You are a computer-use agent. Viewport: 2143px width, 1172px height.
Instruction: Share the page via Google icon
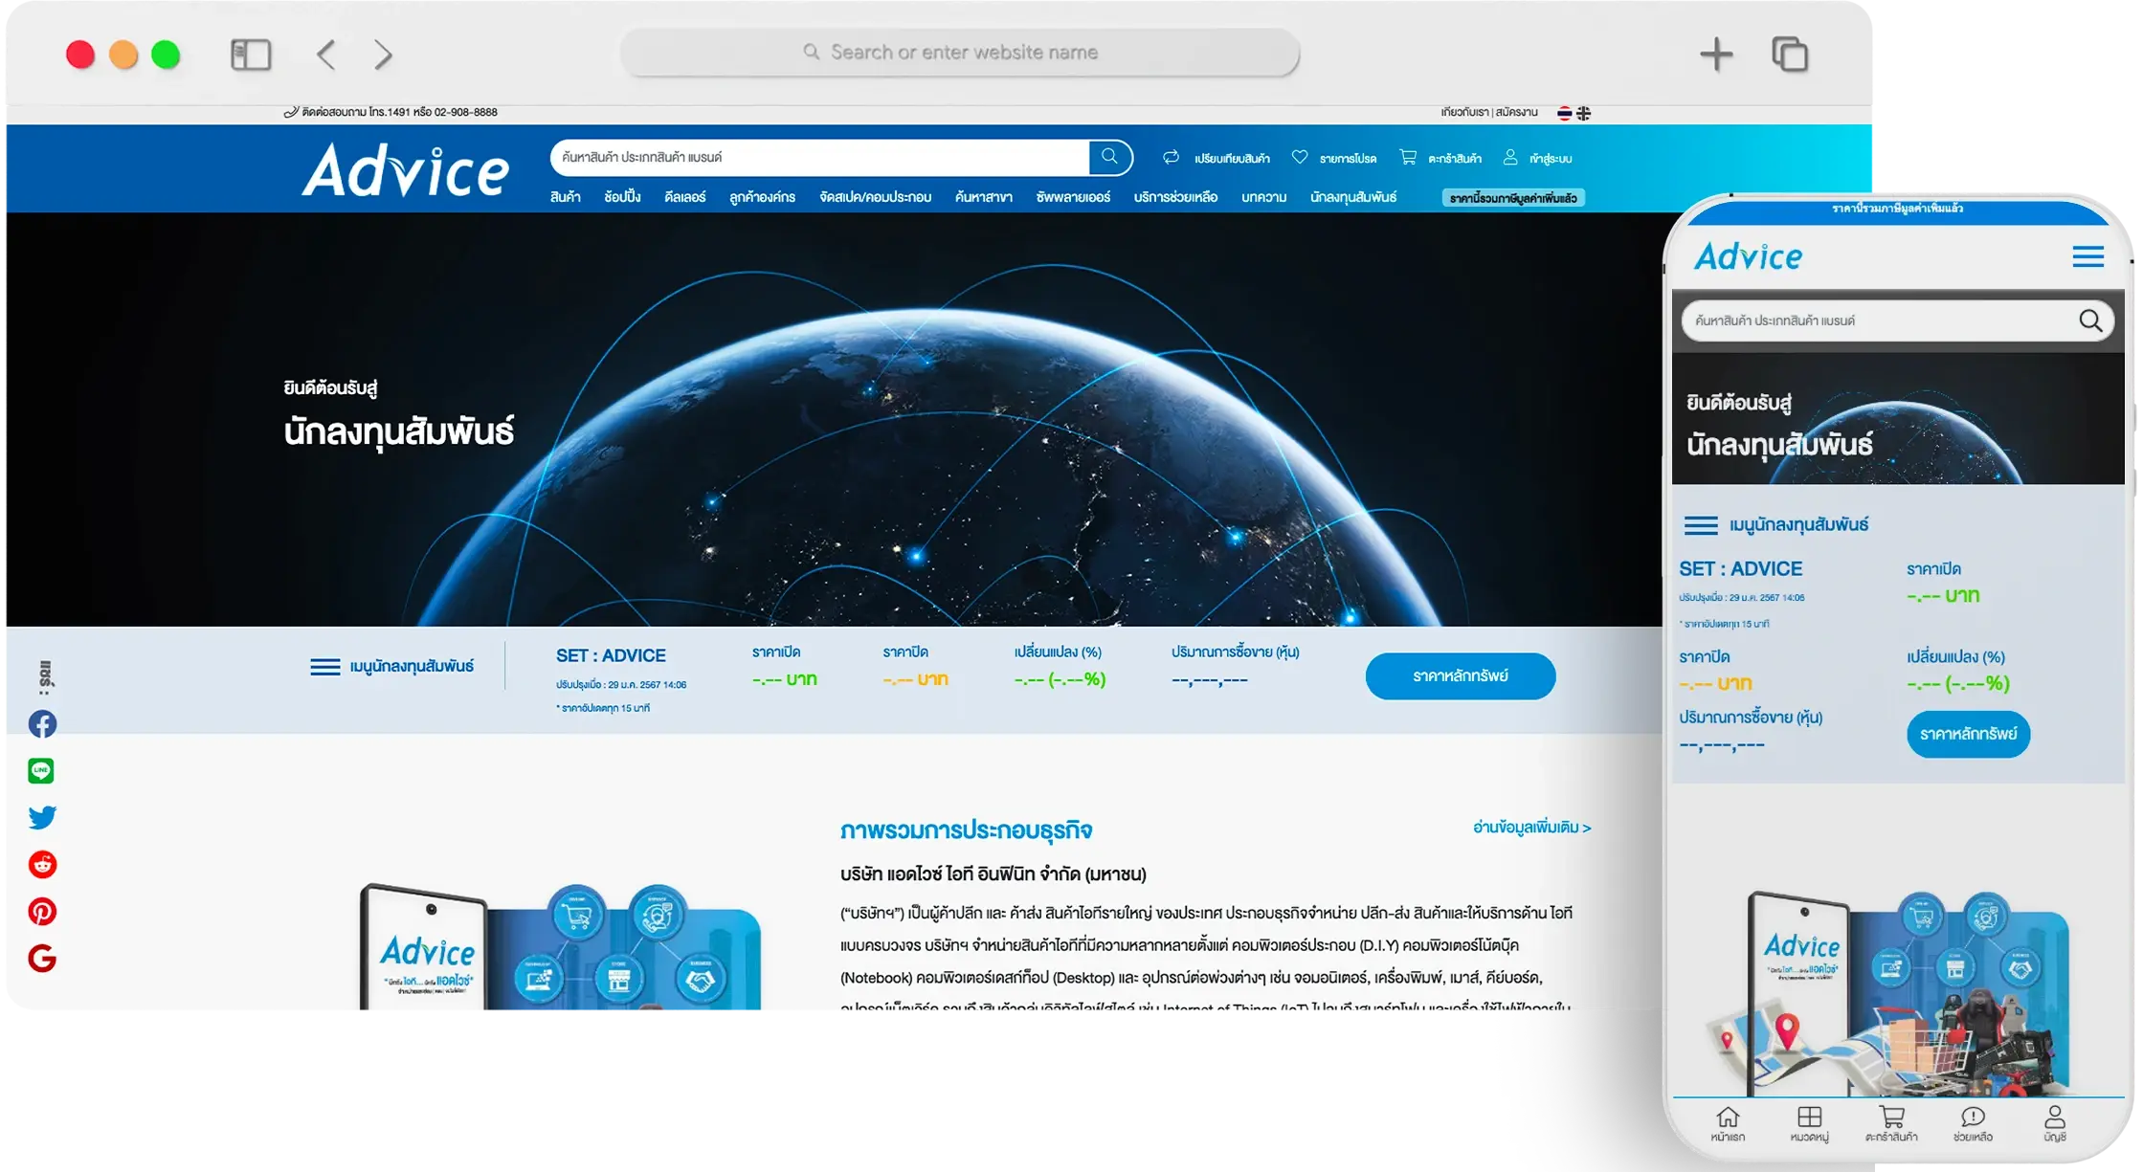coord(42,959)
